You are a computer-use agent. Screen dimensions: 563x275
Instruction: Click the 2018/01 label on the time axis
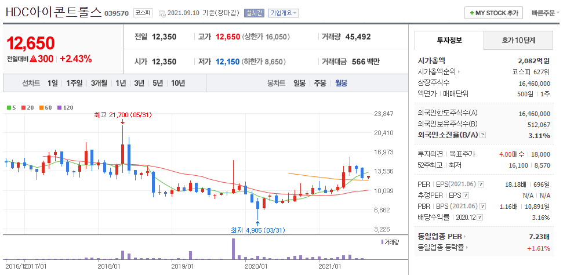tap(108, 266)
